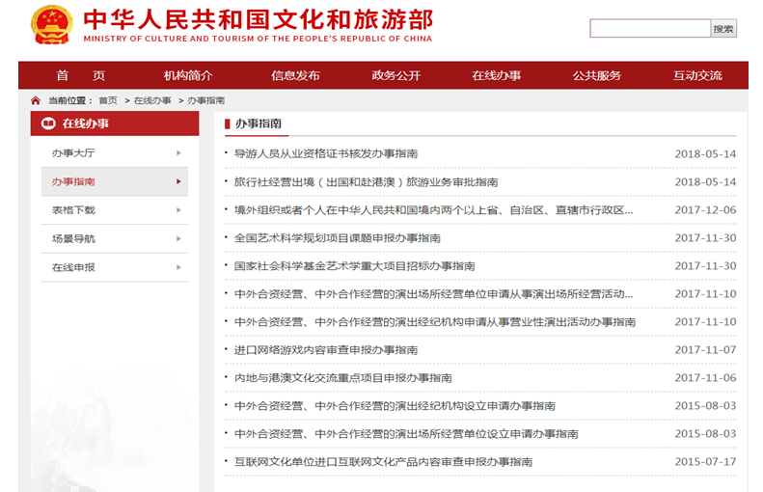Open 导游人员从业资格证书核发办事指南
Viewport: 763px width, 492px height.
click(326, 153)
